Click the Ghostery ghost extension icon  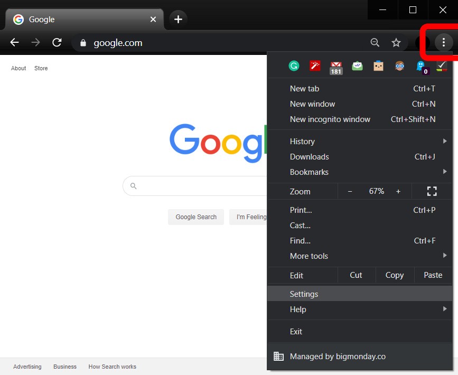coord(420,67)
